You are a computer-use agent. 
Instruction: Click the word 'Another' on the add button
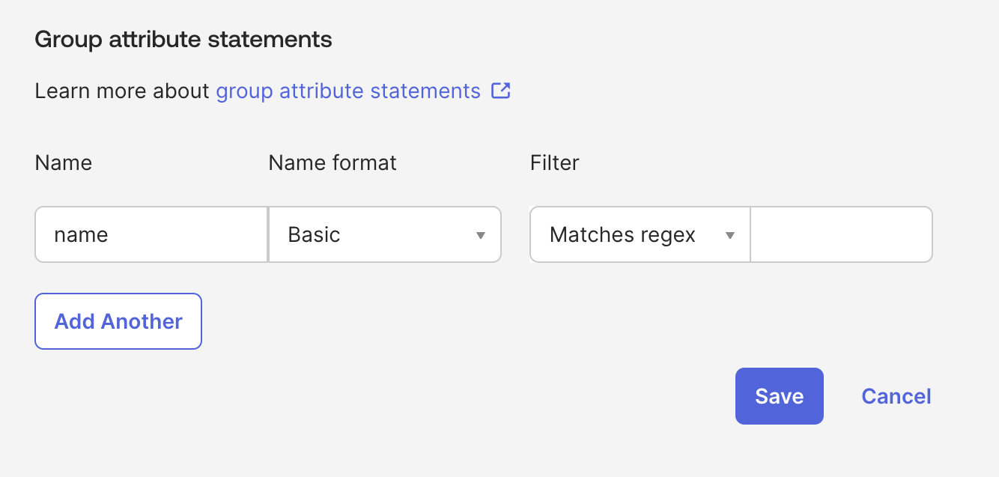[142, 321]
